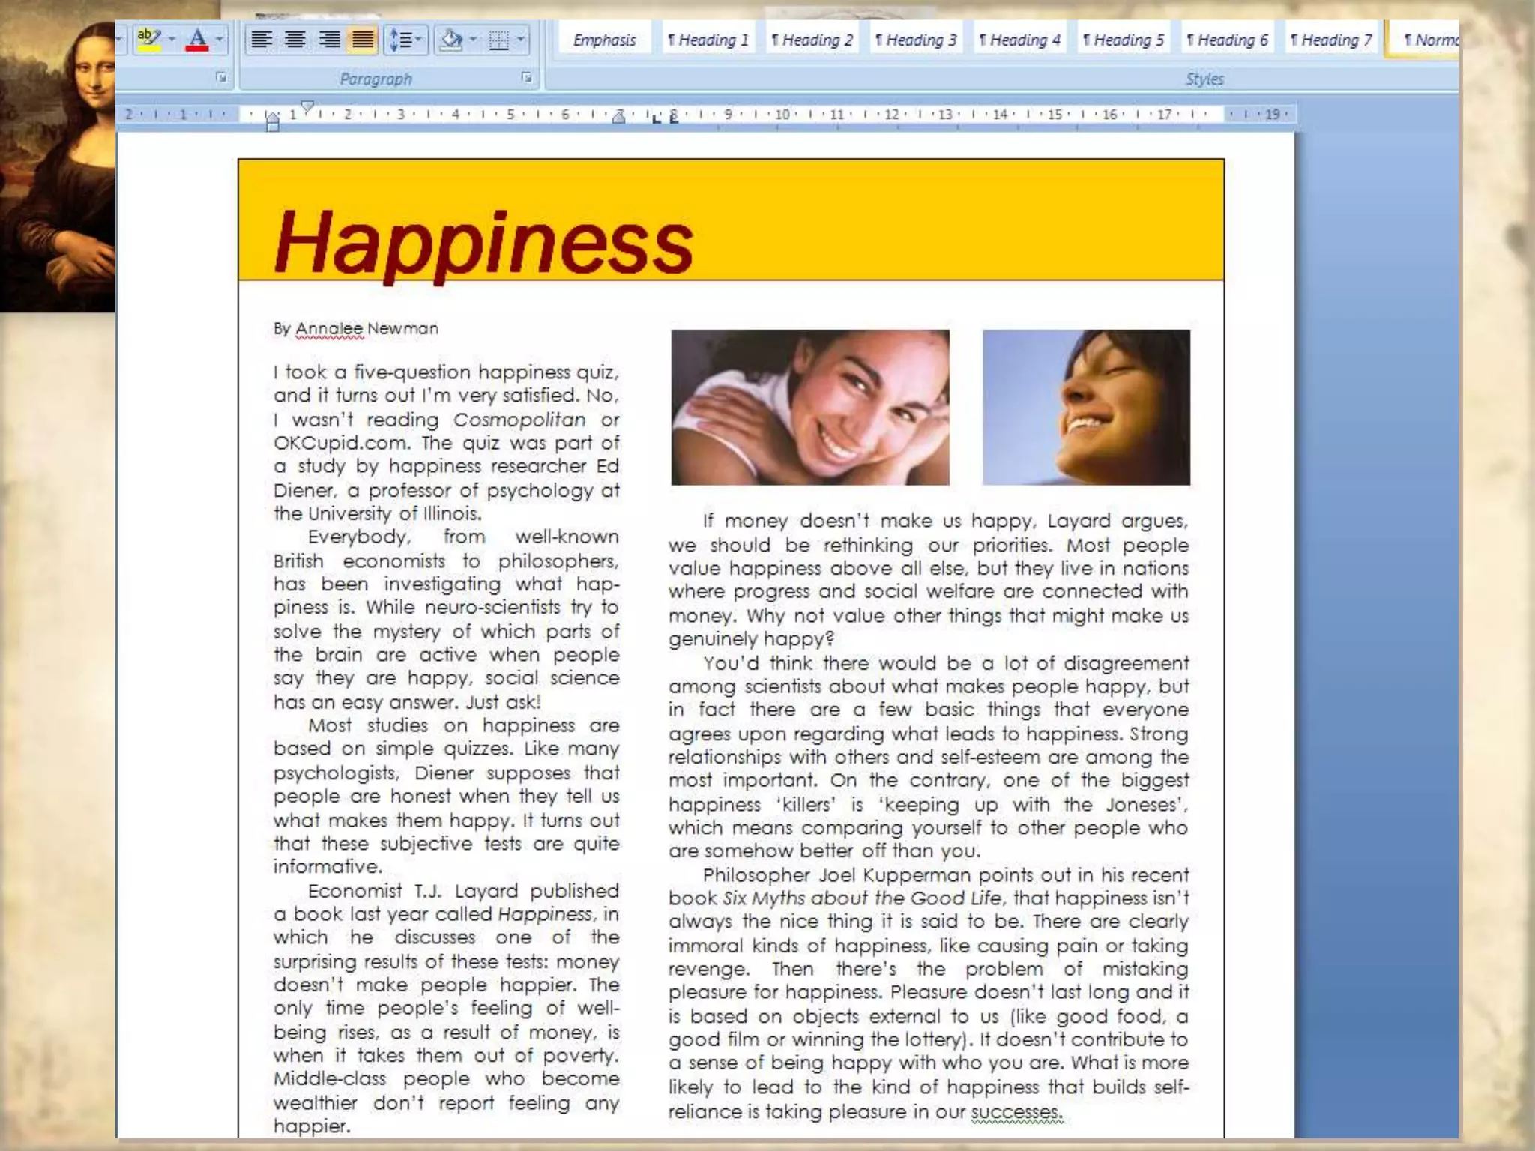This screenshot has height=1151, width=1535.
Task: Apply the Heading 4 style
Action: [1019, 40]
